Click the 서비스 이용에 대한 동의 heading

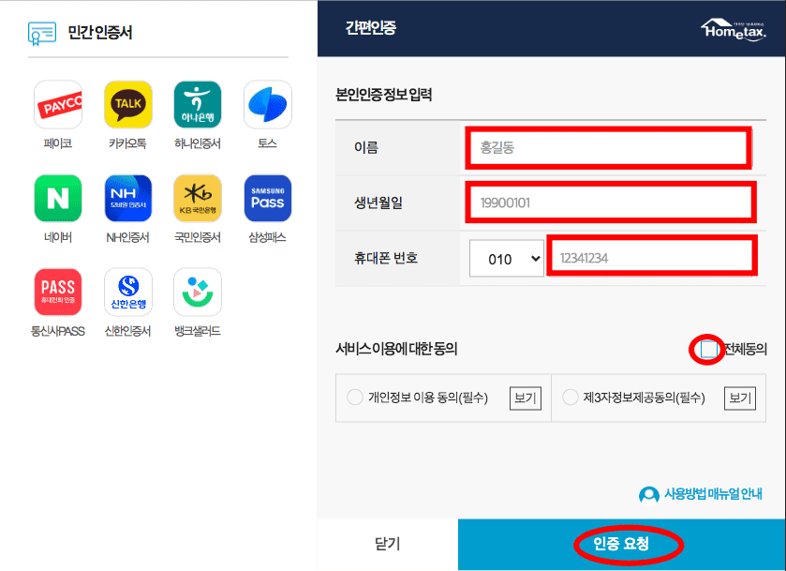396,348
